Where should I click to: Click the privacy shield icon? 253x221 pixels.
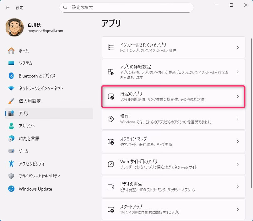[x=11, y=176]
